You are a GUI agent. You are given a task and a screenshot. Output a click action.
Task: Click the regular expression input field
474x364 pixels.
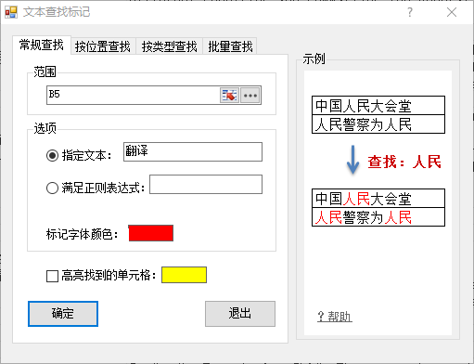tap(206, 184)
